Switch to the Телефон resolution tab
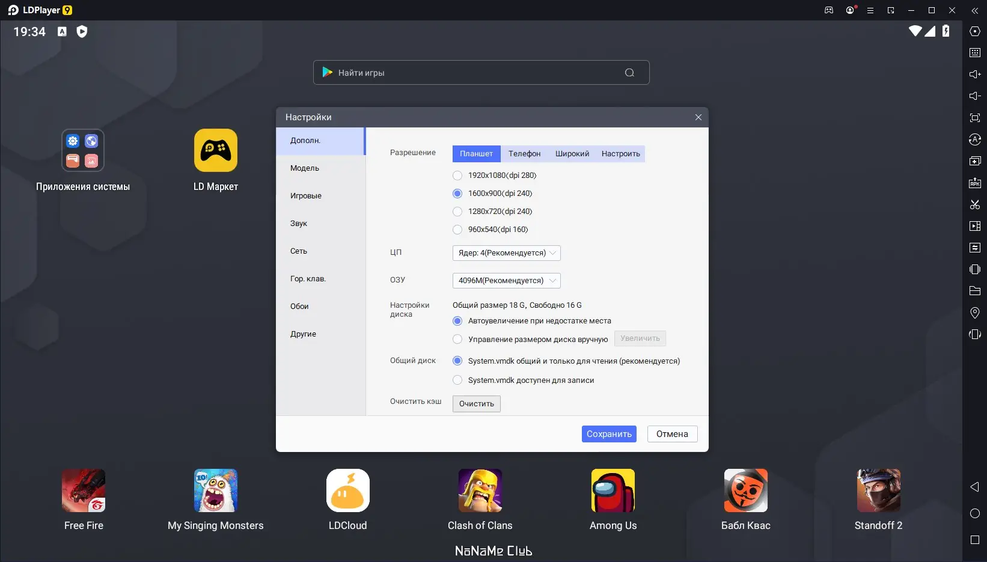 click(525, 154)
